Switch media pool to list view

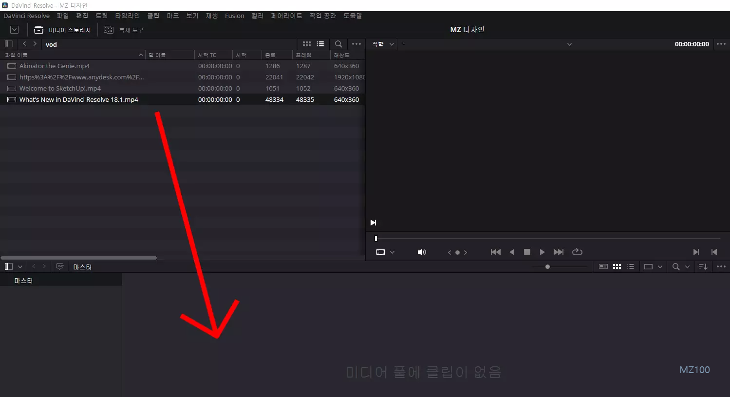coord(631,266)
